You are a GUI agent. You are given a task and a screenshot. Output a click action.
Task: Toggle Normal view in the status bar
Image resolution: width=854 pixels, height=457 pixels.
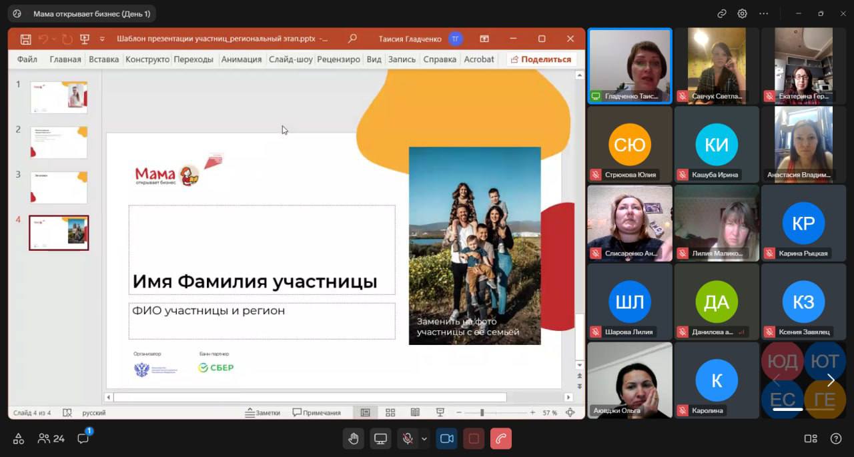click(365, 412)
